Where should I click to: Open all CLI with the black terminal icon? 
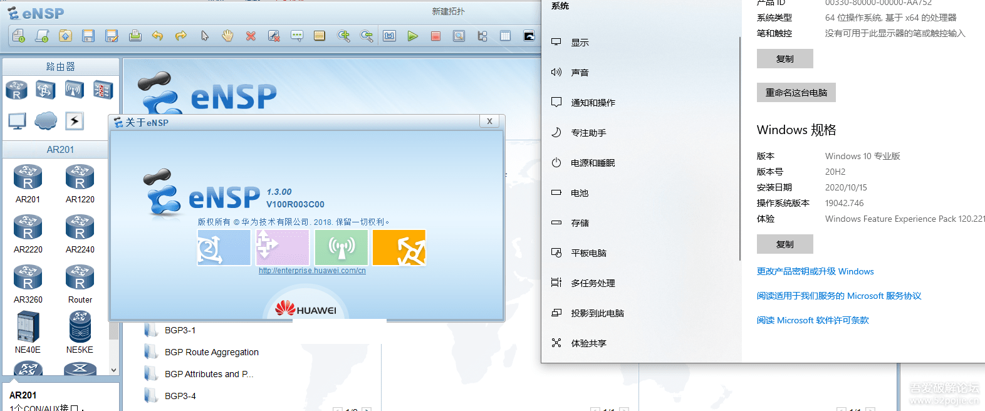click(529, 36)
